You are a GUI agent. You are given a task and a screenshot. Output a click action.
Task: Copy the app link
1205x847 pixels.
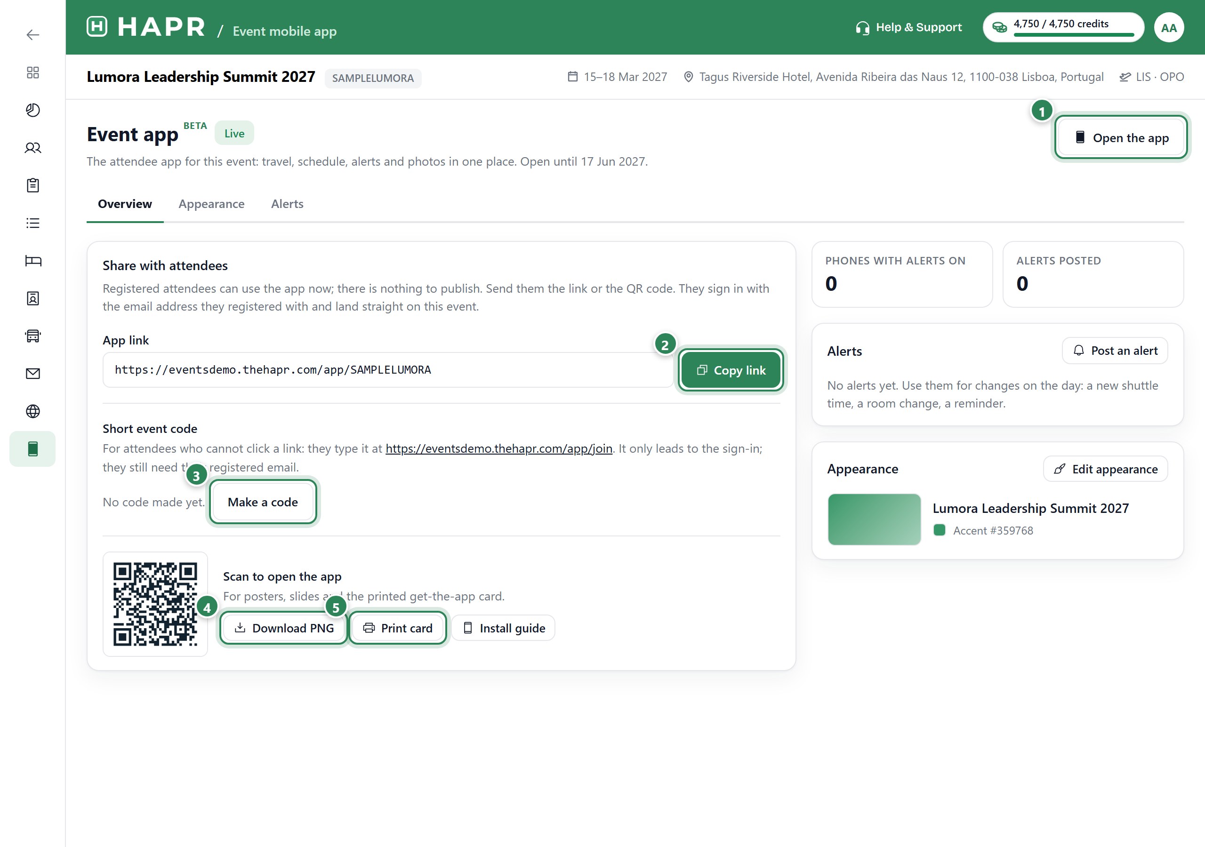point(731,370)
